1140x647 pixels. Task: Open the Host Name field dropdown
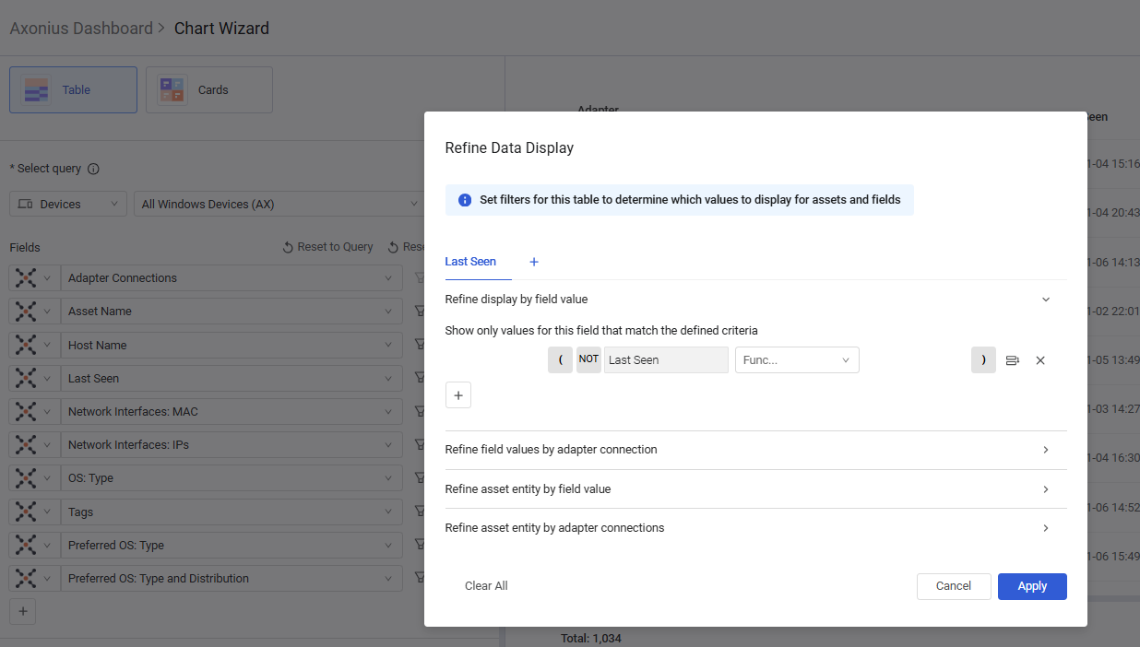[232, 345]
